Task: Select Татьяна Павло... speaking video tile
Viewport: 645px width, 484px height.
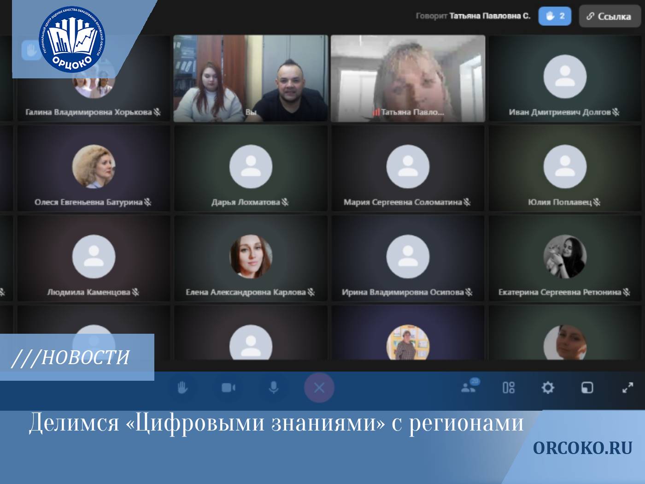Action: (408, 78)
